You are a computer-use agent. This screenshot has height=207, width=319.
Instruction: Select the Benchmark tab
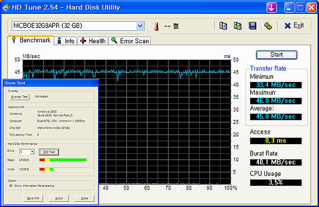(x=31, y=40)
